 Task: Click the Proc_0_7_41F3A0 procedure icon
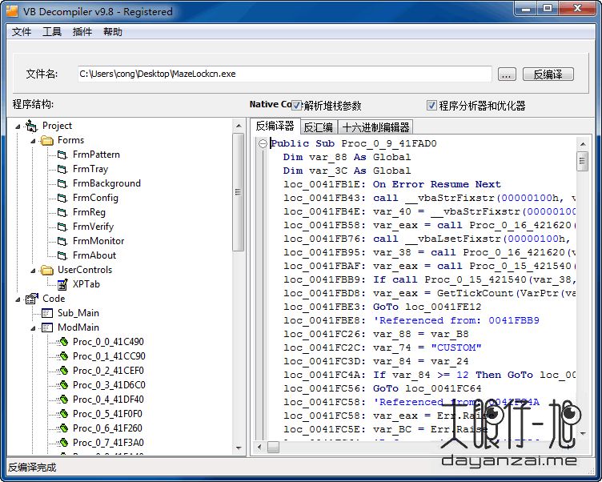point(63,443)
